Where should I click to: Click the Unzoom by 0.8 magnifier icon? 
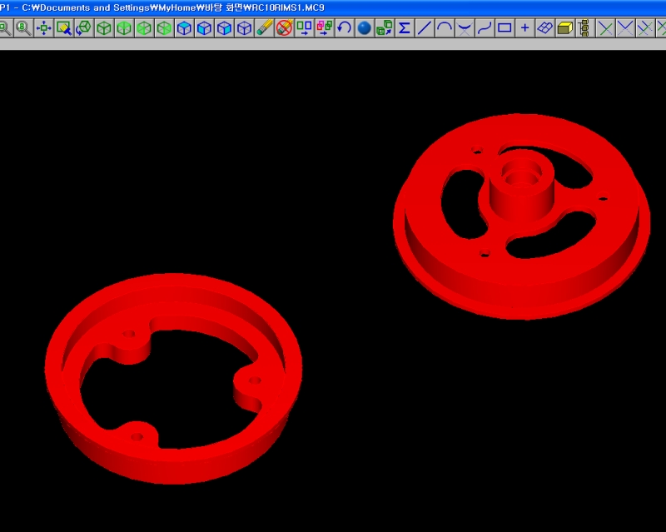[23, 28]
